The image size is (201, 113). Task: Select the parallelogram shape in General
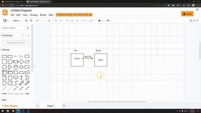pos(27,62)
